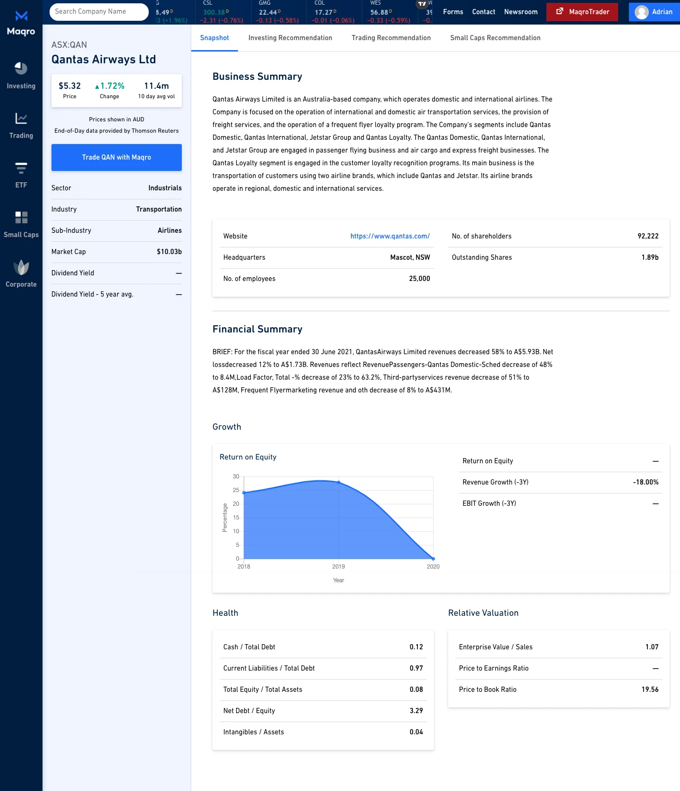The image size is (680, 791).
Task: Open the Trading chart icon
Action: [x=21, y=118]
